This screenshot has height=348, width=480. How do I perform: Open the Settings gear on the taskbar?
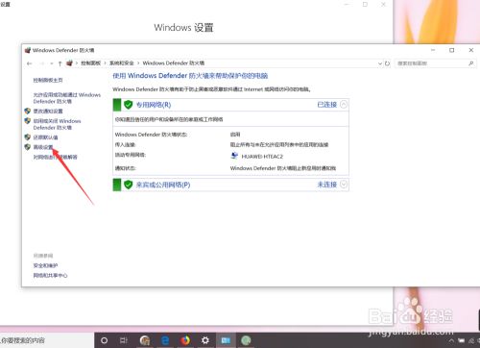205,340
